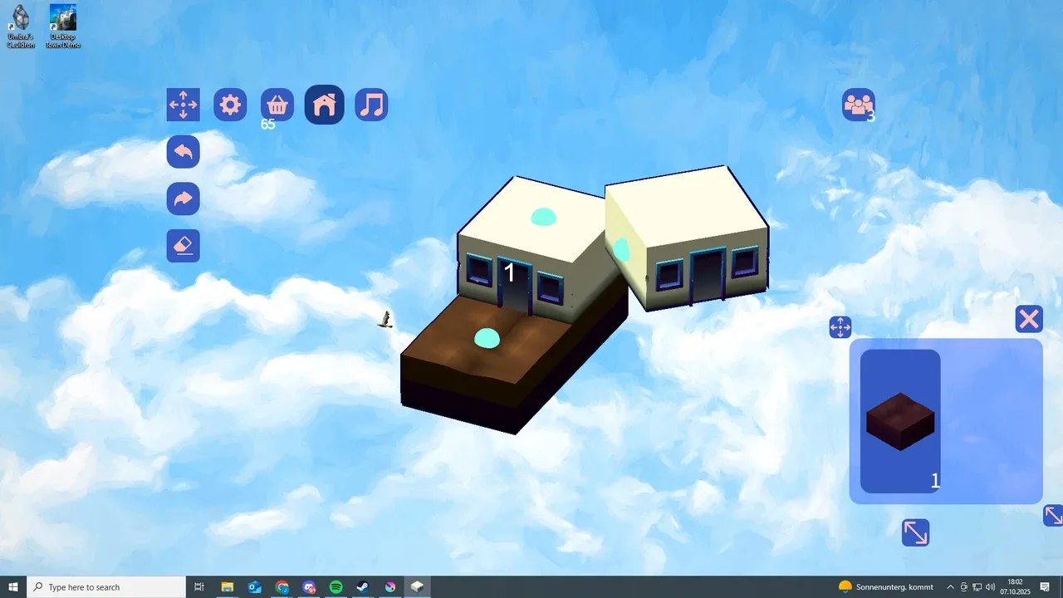This screenshot has width=1063, height=598.
Task: Redo the previous action
Action: pos(183,199)
